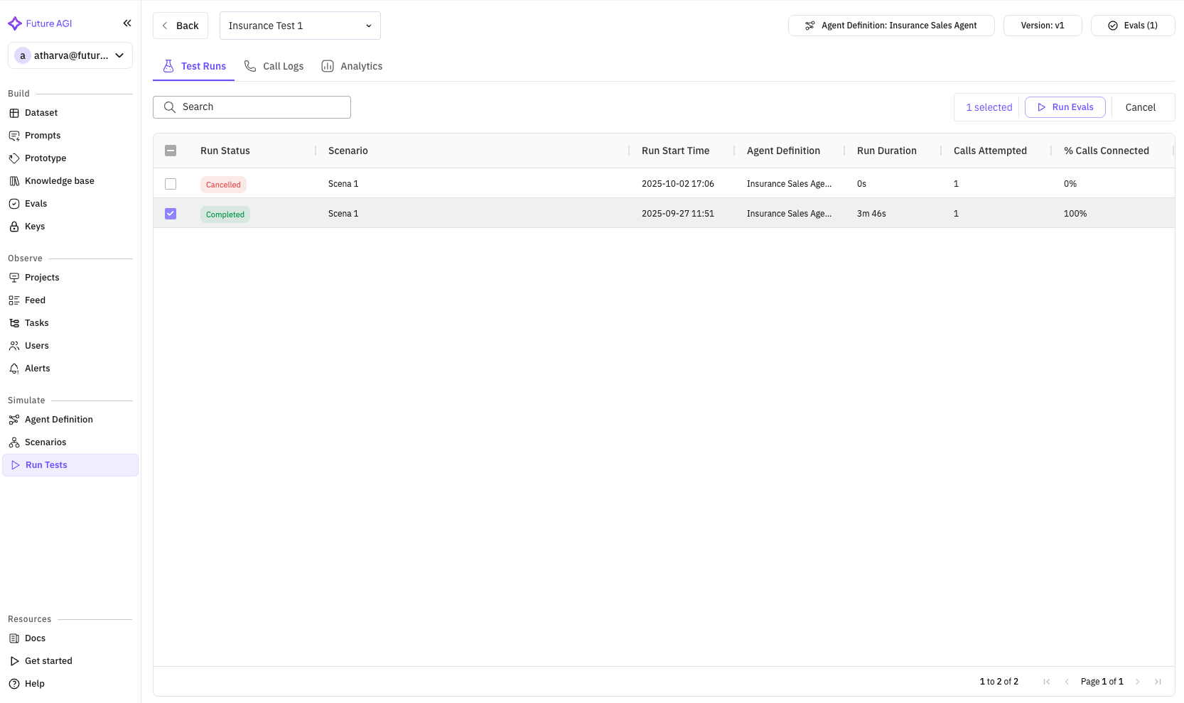The image size is (1184, 703).
Task: Click the Scenario column header
Action: [348, 151]
